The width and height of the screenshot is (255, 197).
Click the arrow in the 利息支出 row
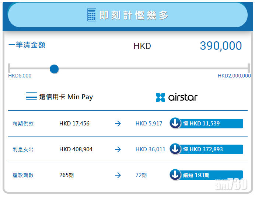(118, 149)
